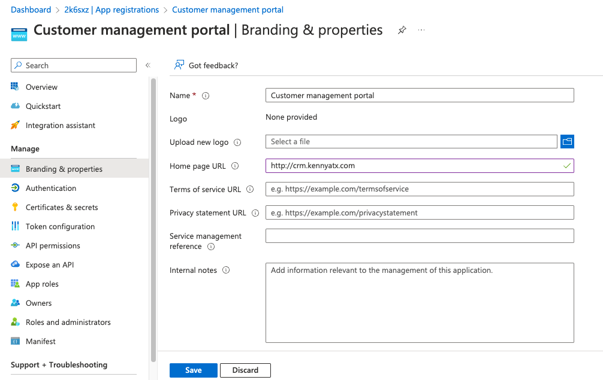Viewport: 603px width, 380px height.
Task: Open the more options ellipsis menu
Action: (x=421, y=29)
